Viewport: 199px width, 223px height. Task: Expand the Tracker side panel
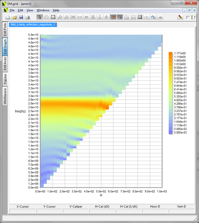click(5, 79)
